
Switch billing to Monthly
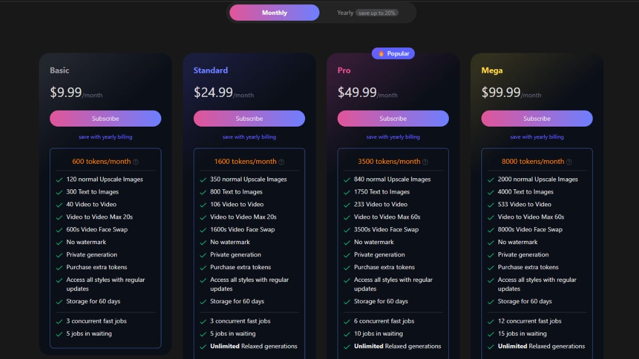click(274, 13)
